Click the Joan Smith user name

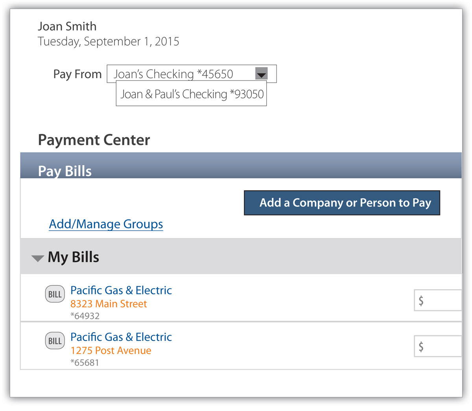pyautogui.click(x=67, y=26)
